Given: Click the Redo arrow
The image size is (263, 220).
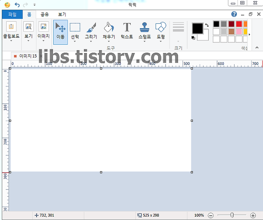Looking at the screenshot, I should [x=26, y=5].
